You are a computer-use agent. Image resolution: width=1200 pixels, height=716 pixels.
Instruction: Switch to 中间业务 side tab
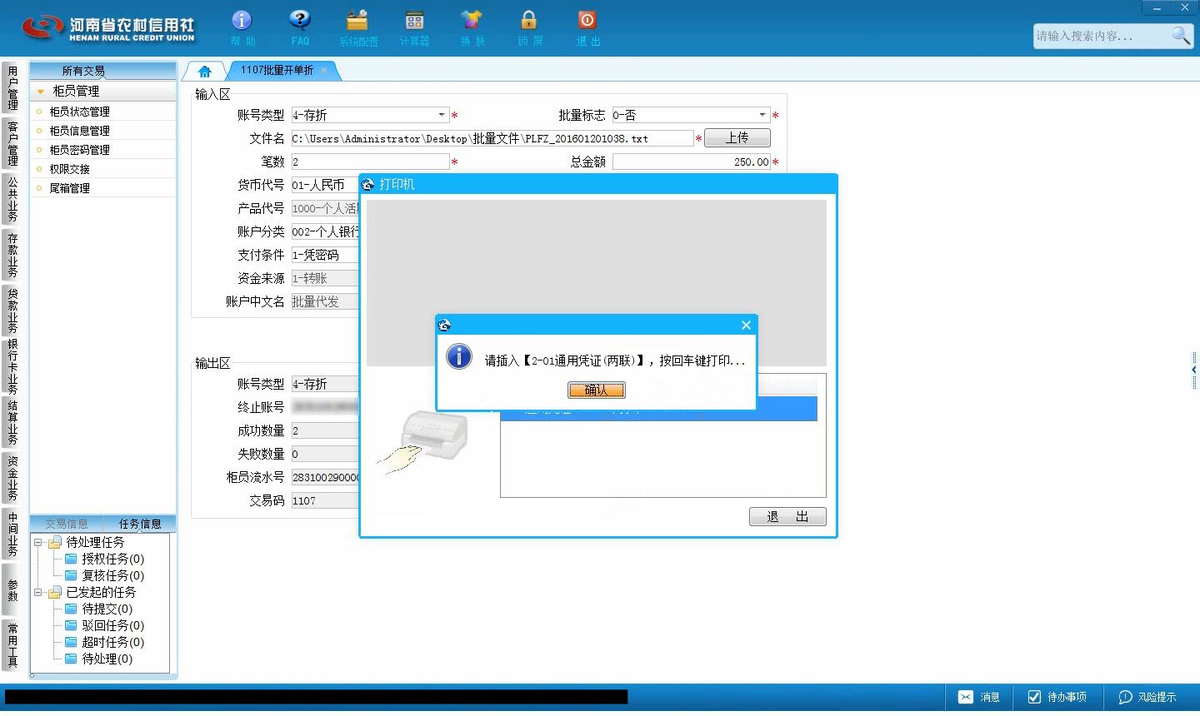coord(12,534)
